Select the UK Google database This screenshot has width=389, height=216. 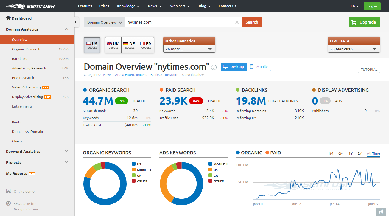tap(113, 45)
